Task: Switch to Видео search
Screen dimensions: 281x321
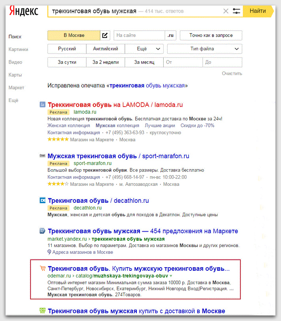Action: pyautogui.click(x=15, y=62)
